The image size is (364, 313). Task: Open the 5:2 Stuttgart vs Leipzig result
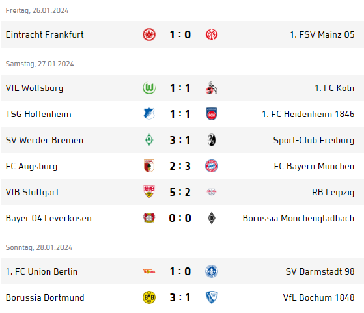pos(180,192)
